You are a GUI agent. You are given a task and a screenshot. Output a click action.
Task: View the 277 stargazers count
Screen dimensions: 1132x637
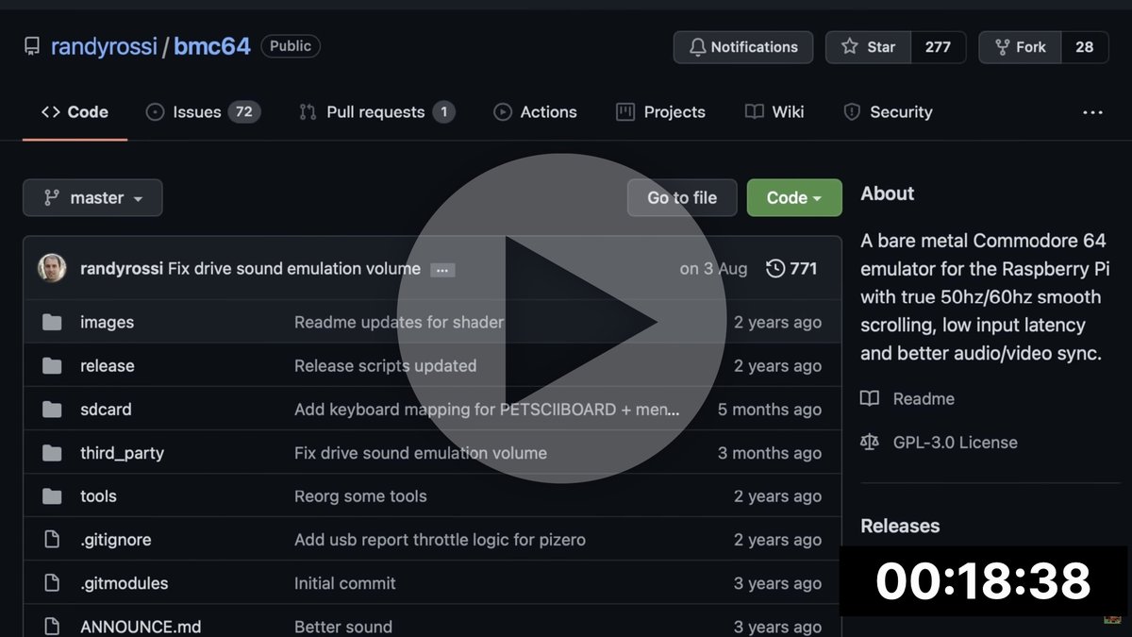click(938, 47)
